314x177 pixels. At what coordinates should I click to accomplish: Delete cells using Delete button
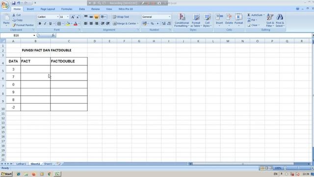coord(229,20)
